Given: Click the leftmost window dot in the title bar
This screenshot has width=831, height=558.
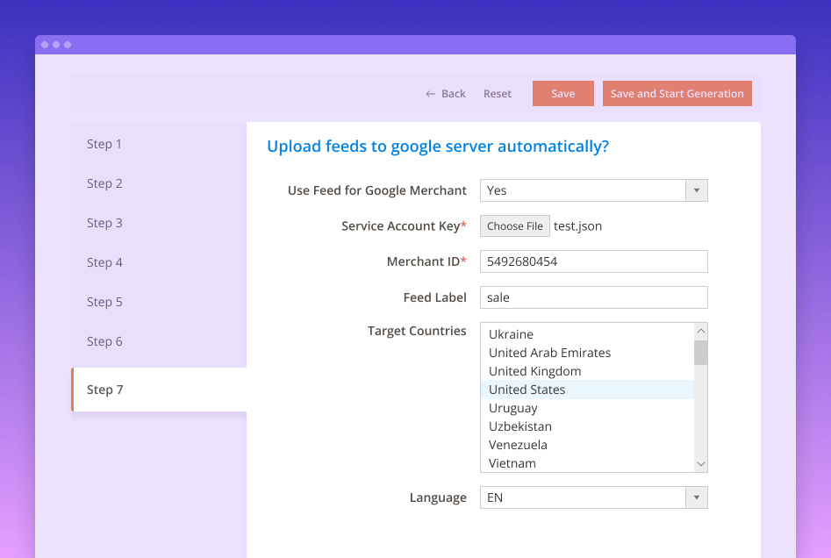Looking at the screenshot, I should 44,44.
